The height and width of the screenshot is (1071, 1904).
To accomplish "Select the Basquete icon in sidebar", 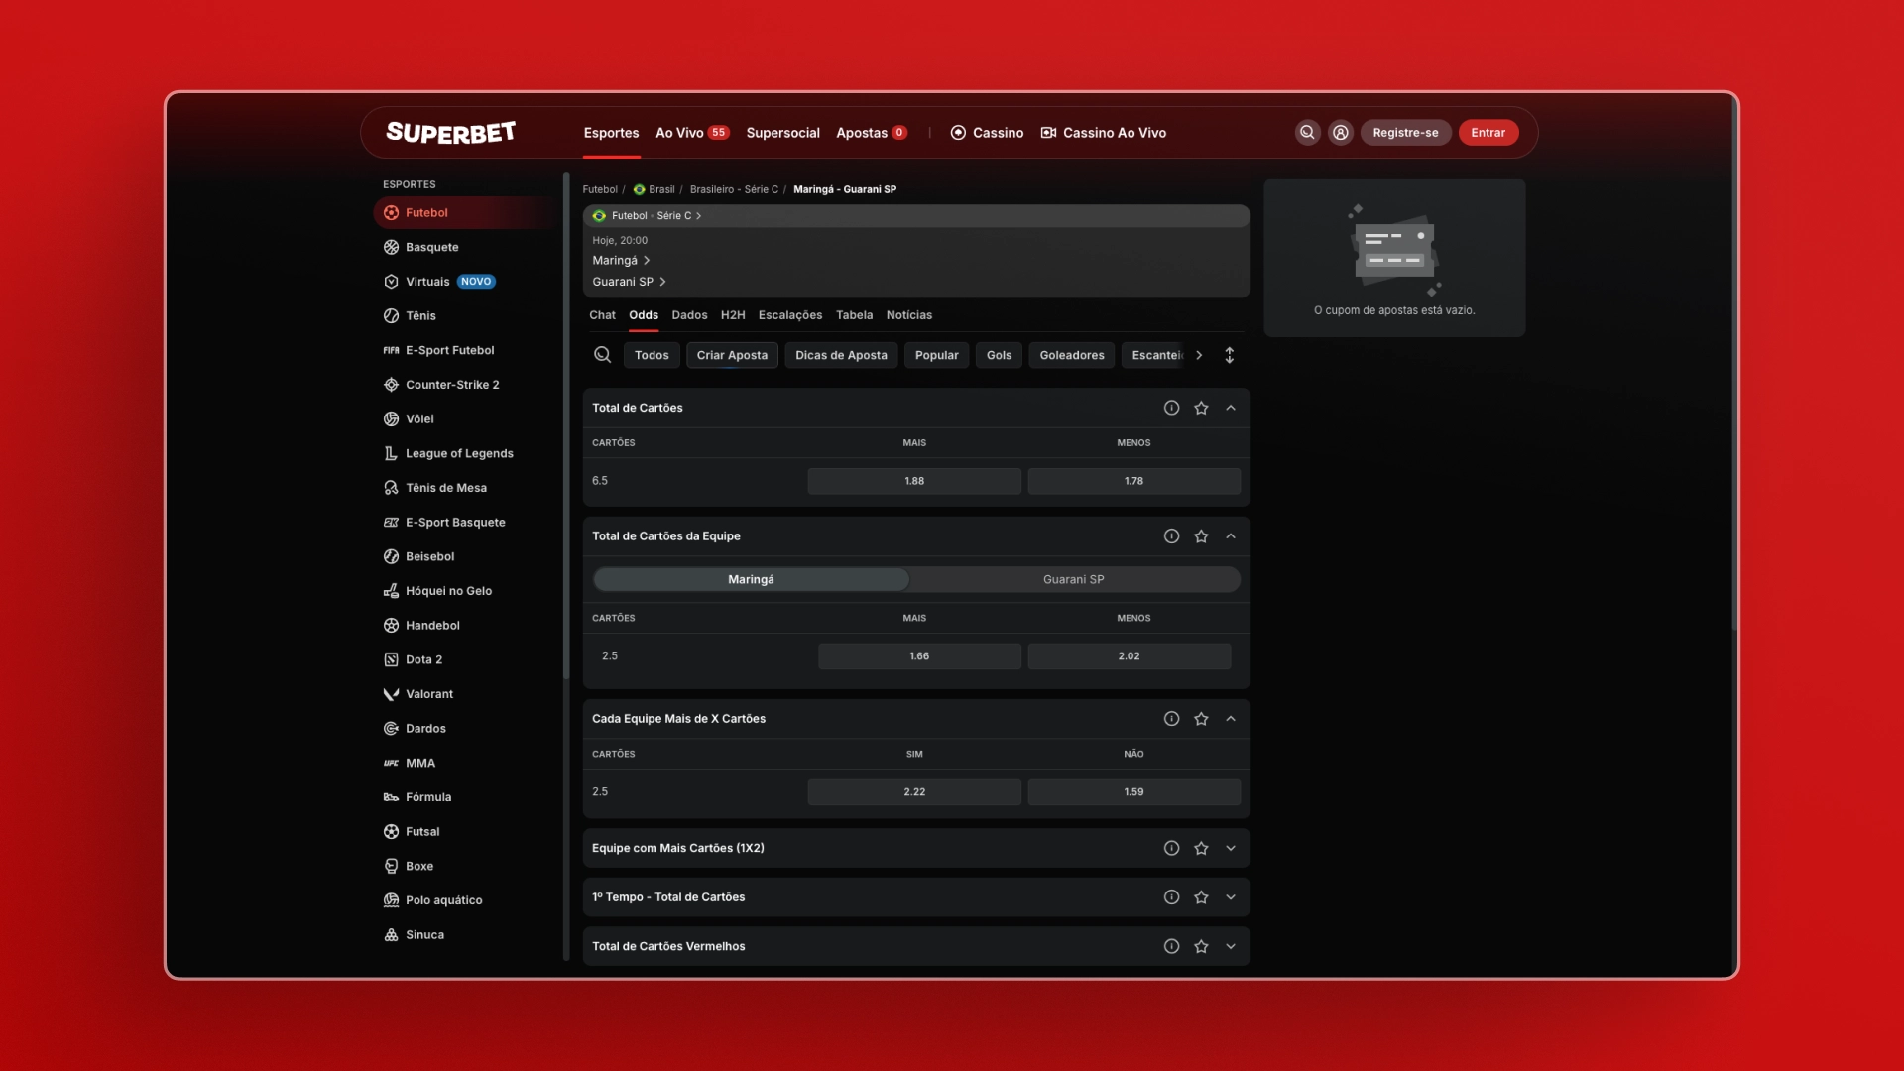I will pyautogui.click(x=391, y=247).
